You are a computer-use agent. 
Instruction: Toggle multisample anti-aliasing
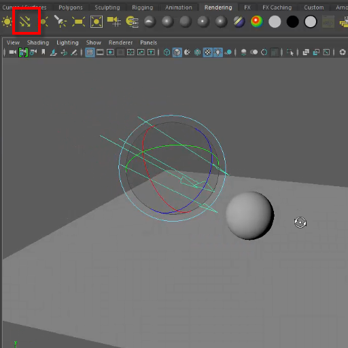click(x=264, y=52)
